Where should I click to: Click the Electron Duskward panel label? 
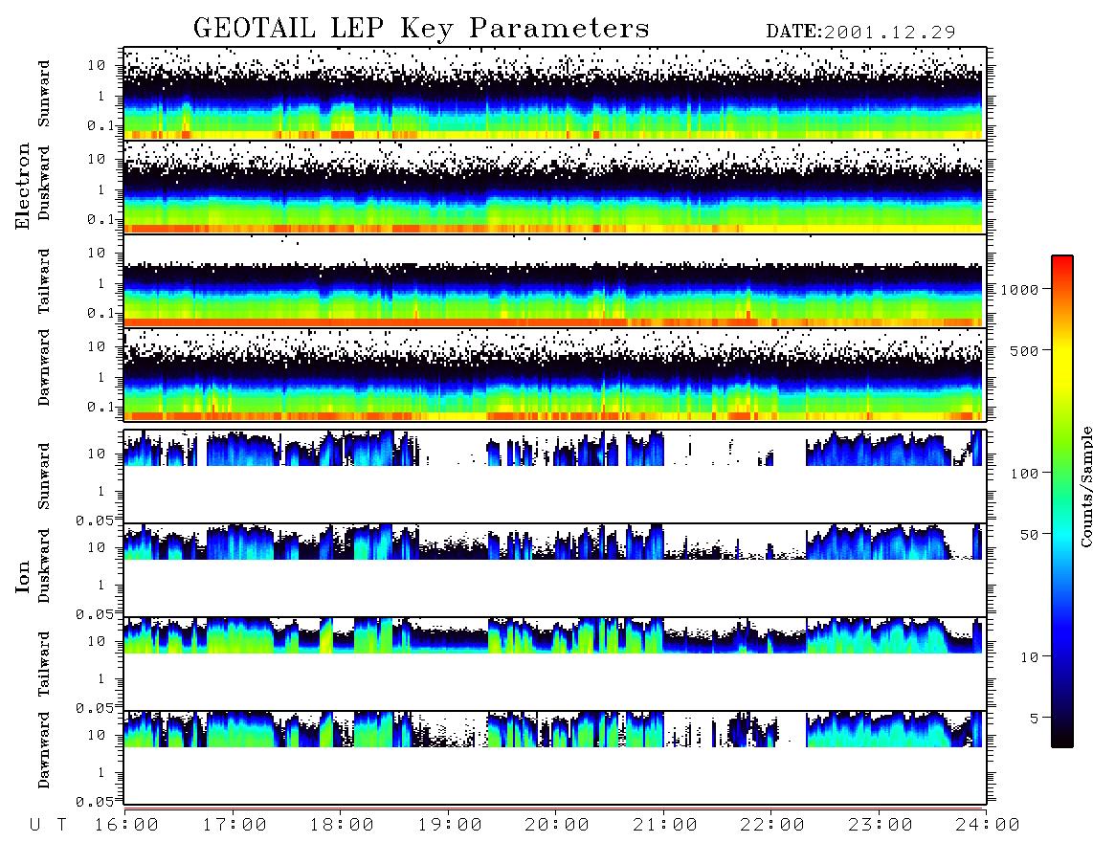44,183
